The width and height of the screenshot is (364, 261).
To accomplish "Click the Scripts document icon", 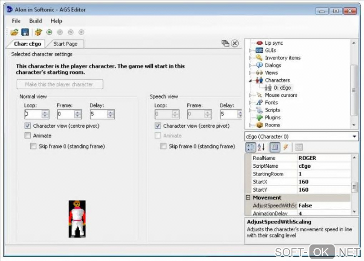I will tap(259, 110).
